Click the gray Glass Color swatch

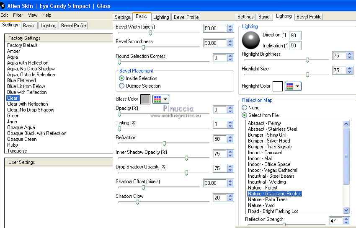145,99
